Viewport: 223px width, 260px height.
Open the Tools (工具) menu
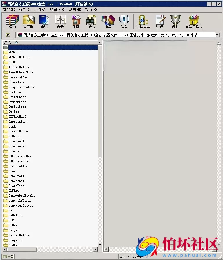coord(40,10)
